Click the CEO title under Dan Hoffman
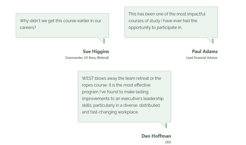 coord(168,142)
